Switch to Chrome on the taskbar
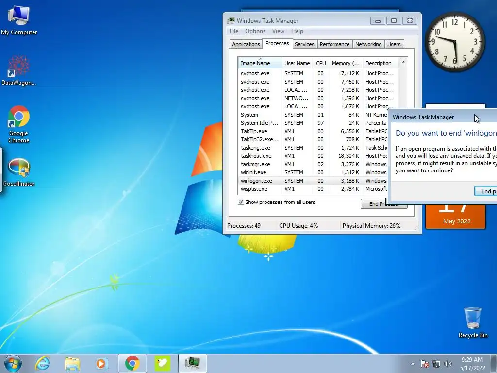 click(132, 363)
